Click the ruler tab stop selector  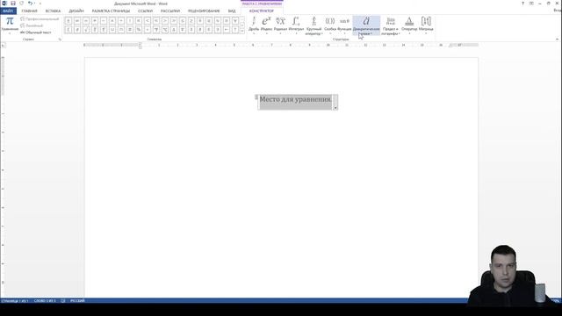click(4, 46)
